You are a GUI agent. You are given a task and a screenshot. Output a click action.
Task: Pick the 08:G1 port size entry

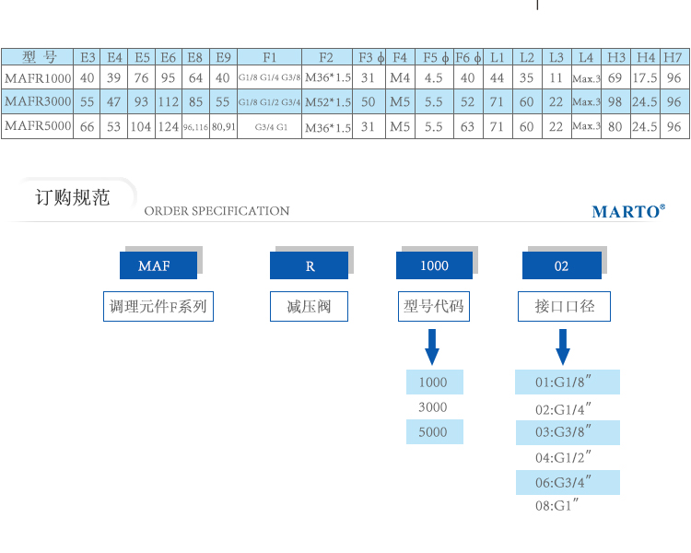pyautogui.click(x=558, y=506)
